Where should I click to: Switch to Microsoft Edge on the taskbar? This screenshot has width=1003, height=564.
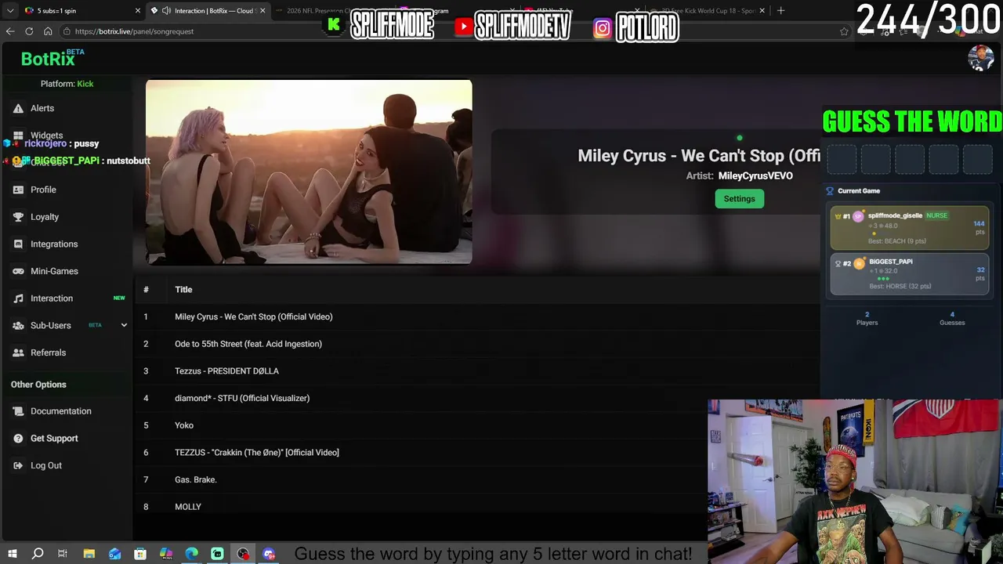point(192,554)
